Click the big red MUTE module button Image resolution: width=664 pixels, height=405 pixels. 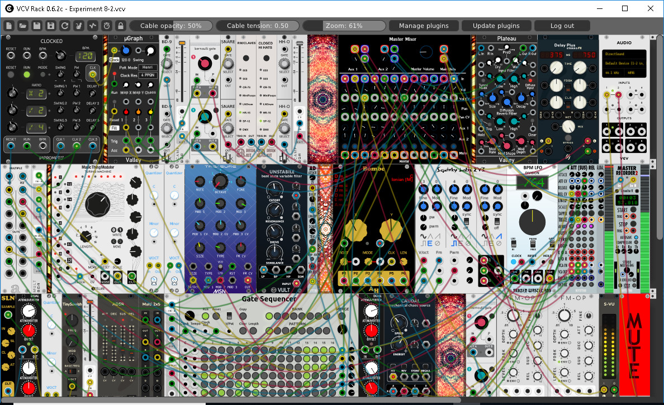click(x=634, y=345)
